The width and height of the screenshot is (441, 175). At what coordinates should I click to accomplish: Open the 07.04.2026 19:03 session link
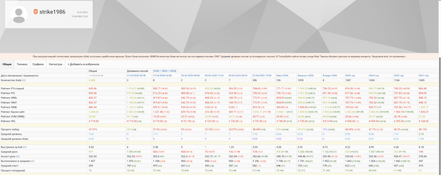pos(261,76)
